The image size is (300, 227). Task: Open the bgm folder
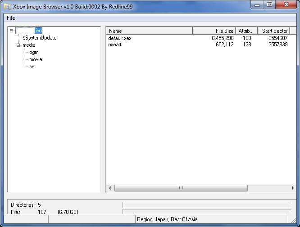(x=34, y=52)
